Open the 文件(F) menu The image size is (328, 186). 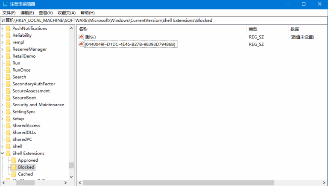click(x=9, y=13)
